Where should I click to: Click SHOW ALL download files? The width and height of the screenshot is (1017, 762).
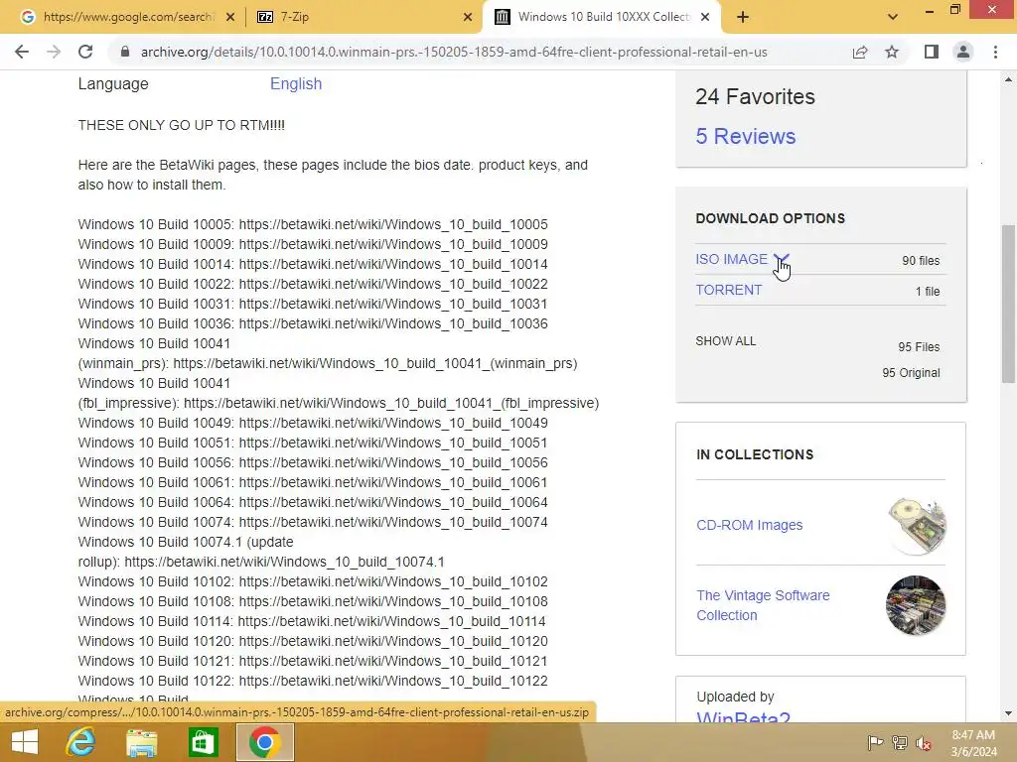coord(725,341)
